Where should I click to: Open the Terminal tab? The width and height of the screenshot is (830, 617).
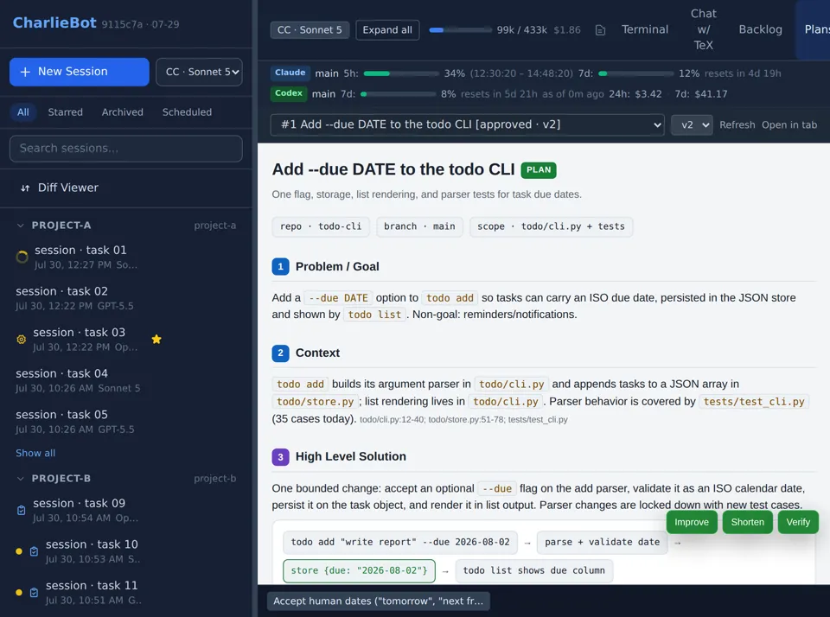pyautogui.click(x=645, y=29)
